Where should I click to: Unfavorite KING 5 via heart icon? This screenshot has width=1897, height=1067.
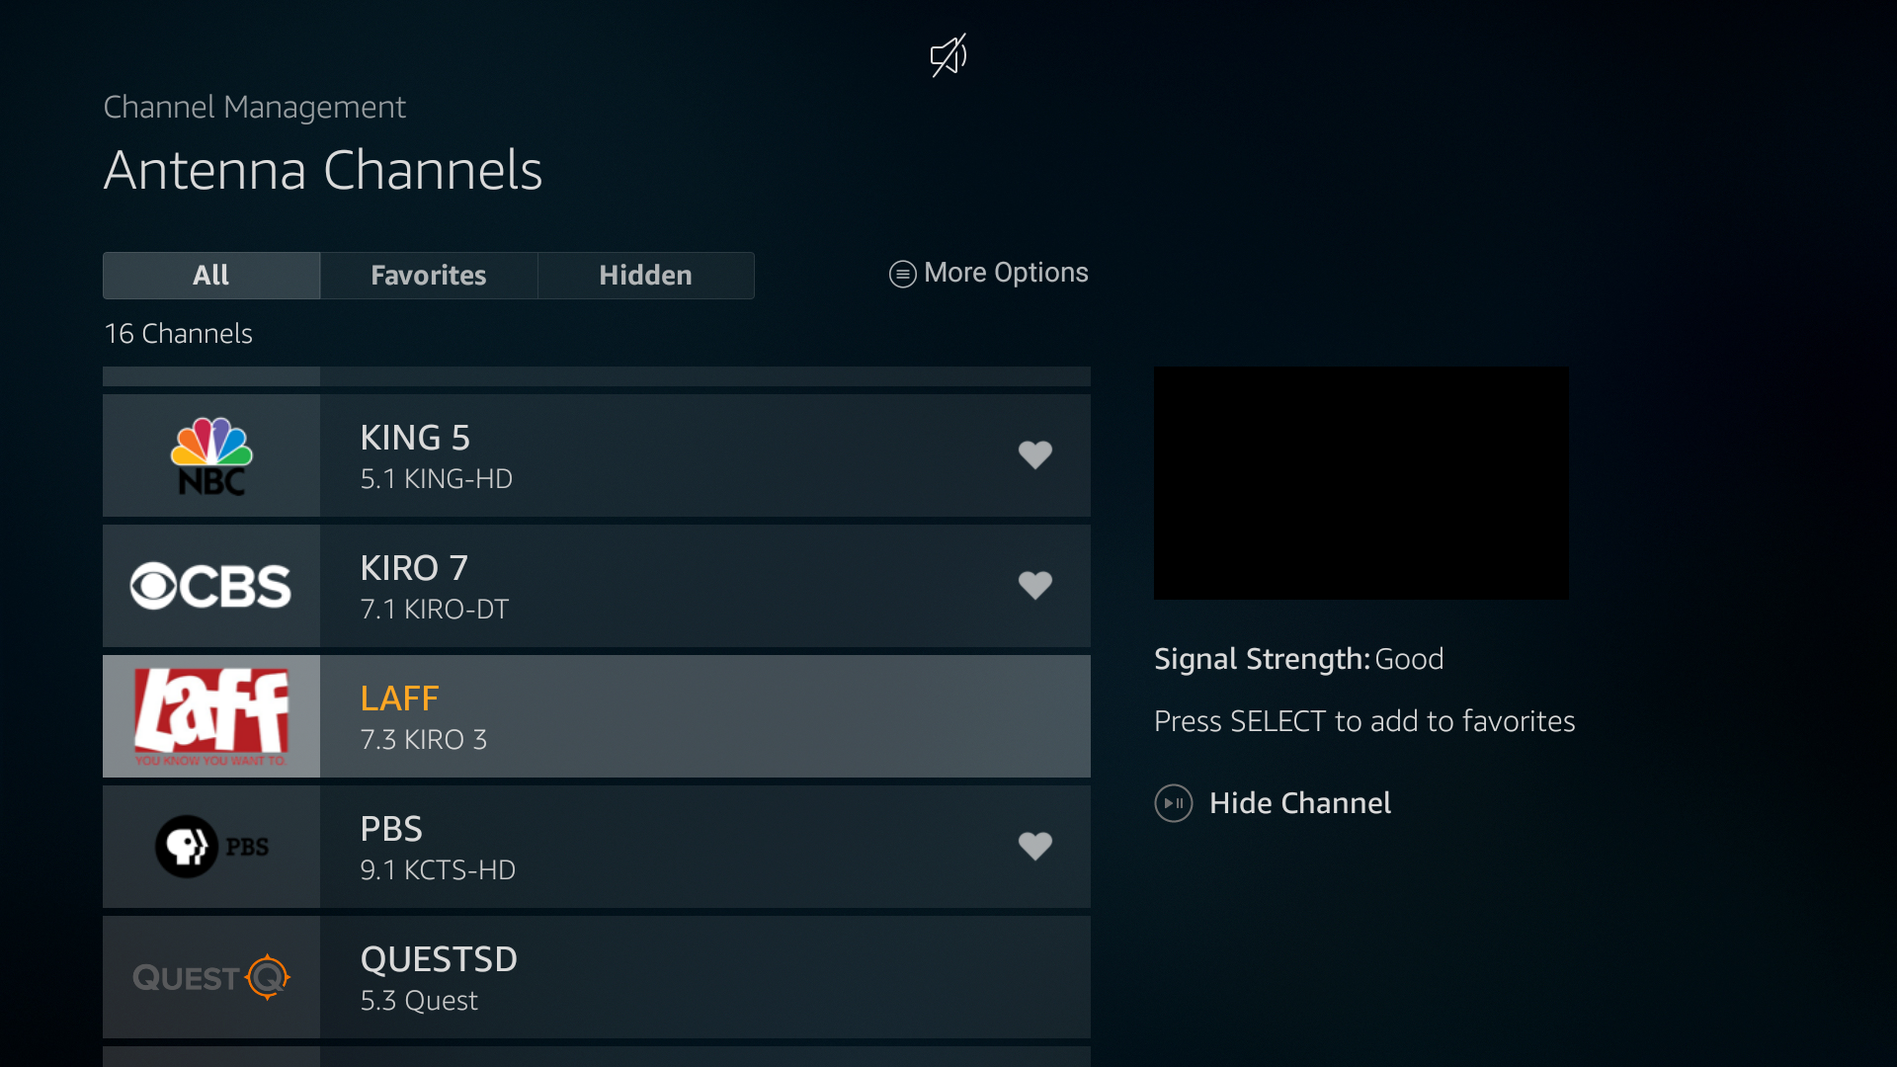[x=1034, y=455]
